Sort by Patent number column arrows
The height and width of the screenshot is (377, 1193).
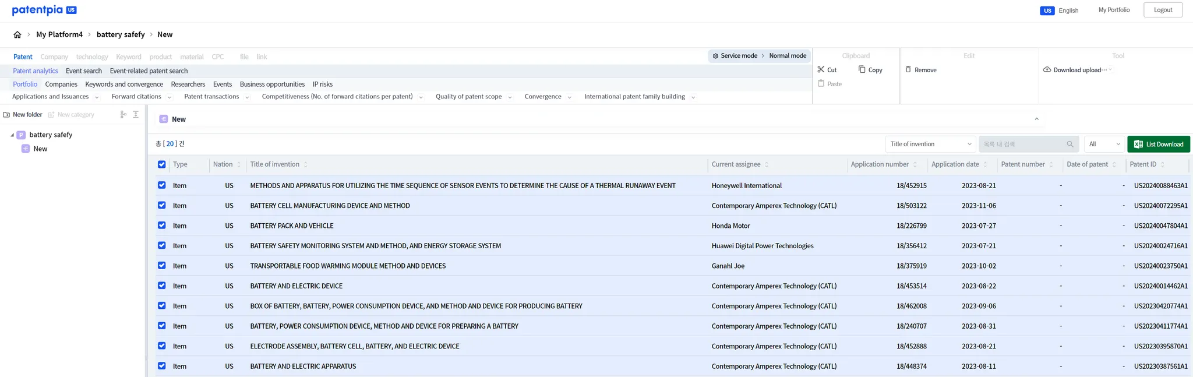click(x=1051, y=164)
